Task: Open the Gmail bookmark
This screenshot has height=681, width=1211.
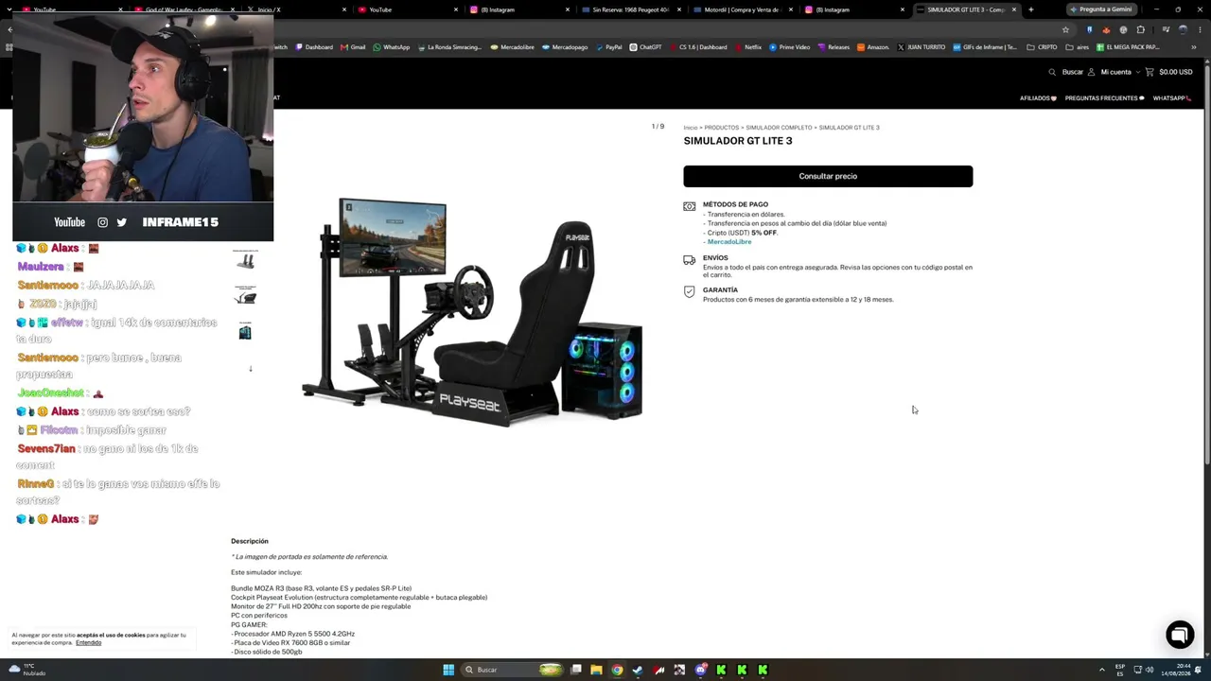Action: tap(353, 47)
